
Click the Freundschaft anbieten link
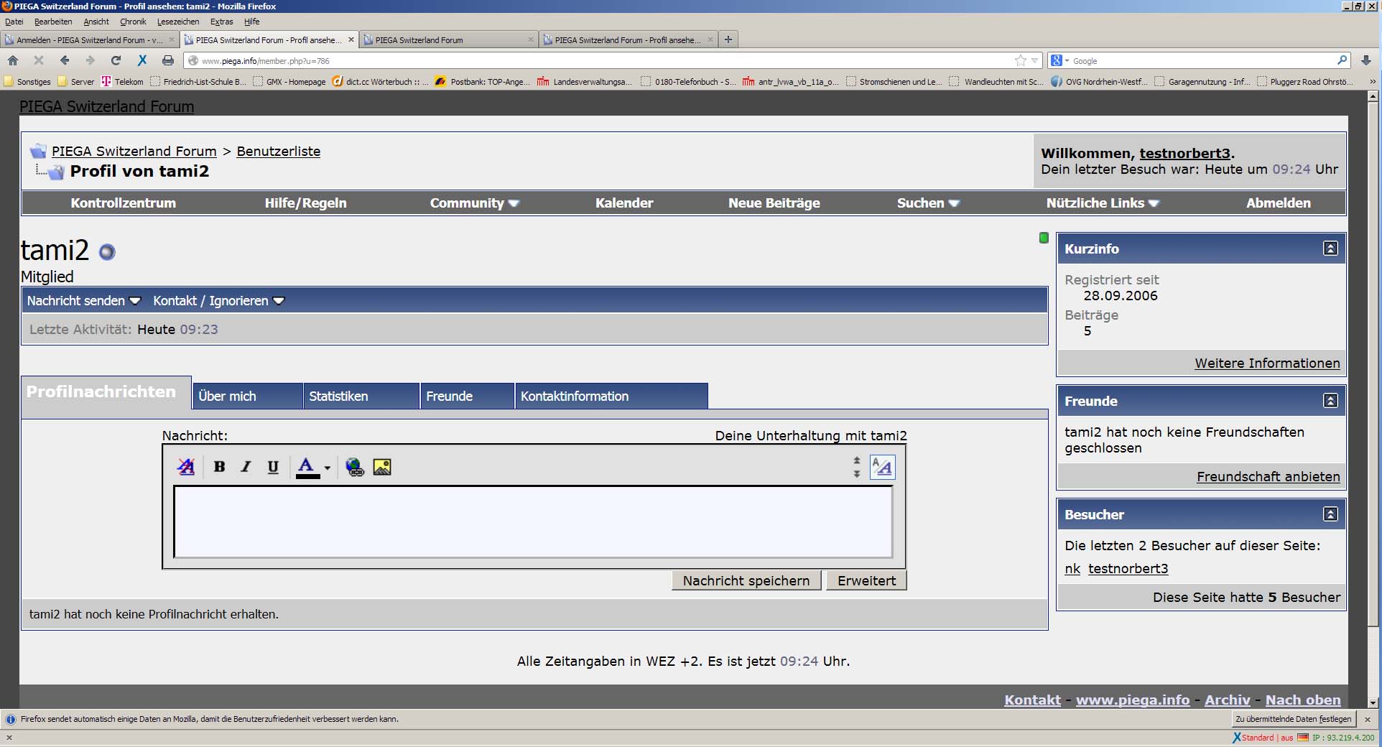pos(1268,477)
